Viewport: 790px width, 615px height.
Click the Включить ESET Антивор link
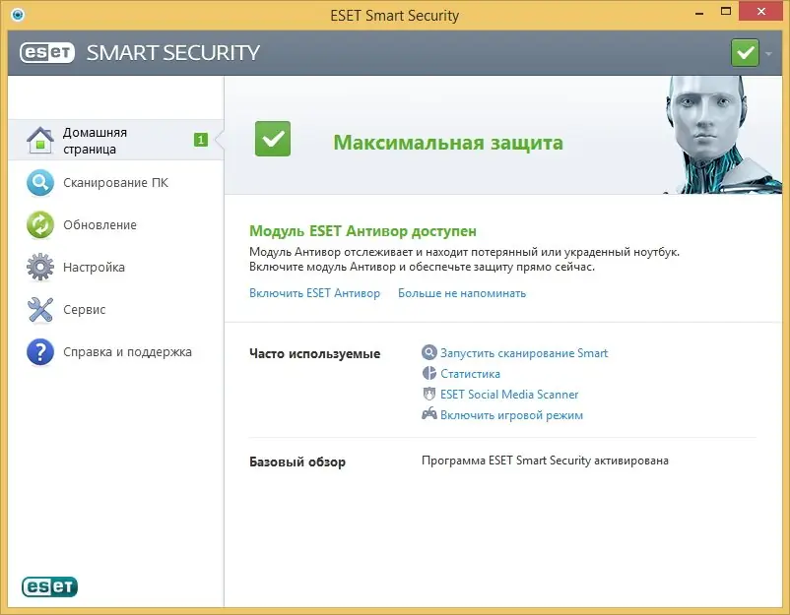[x=315, y=292]
